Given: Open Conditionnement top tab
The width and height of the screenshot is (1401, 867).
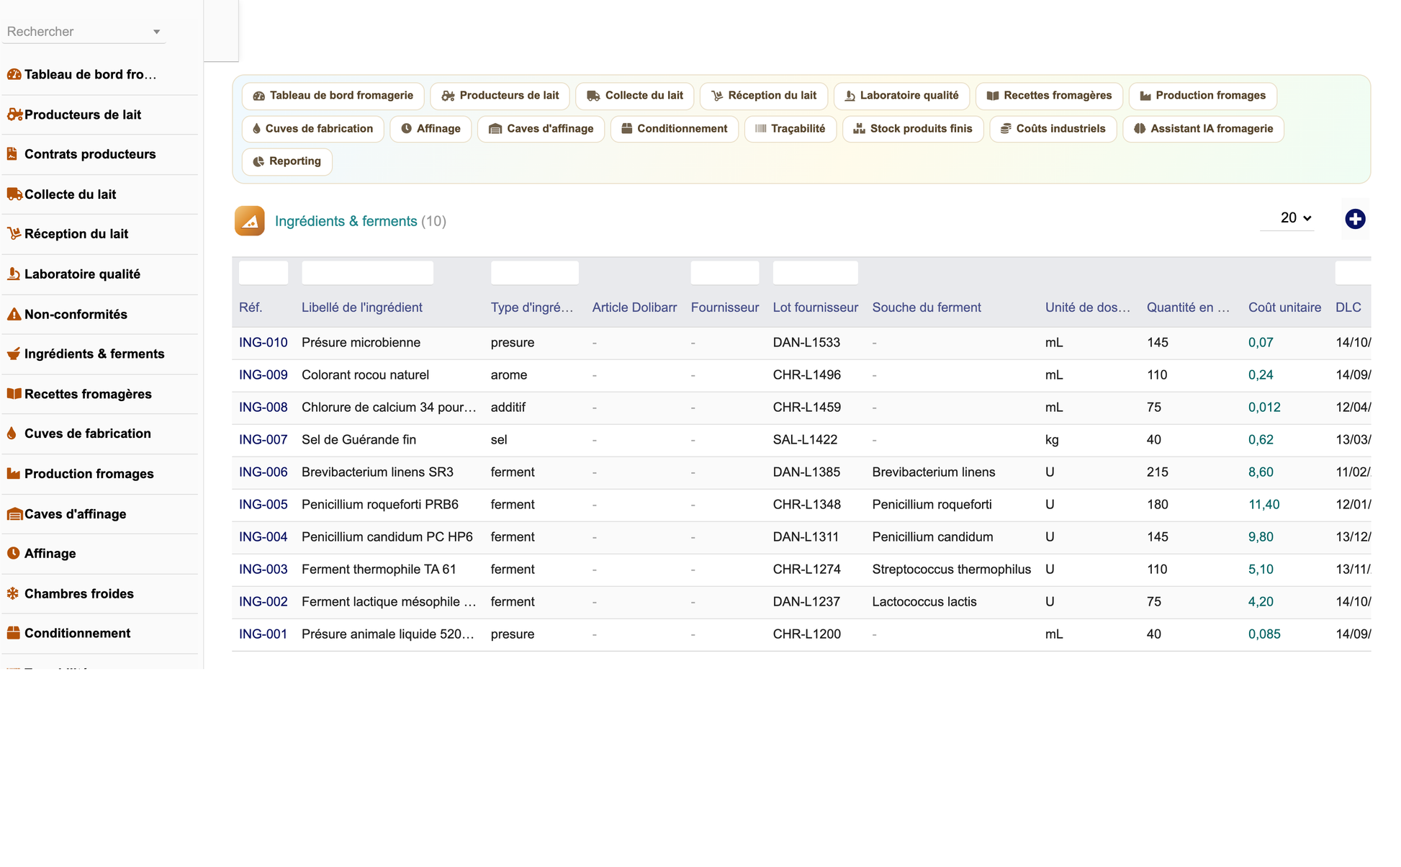Looking at the screenshot, I should click(x=674, y=129).
